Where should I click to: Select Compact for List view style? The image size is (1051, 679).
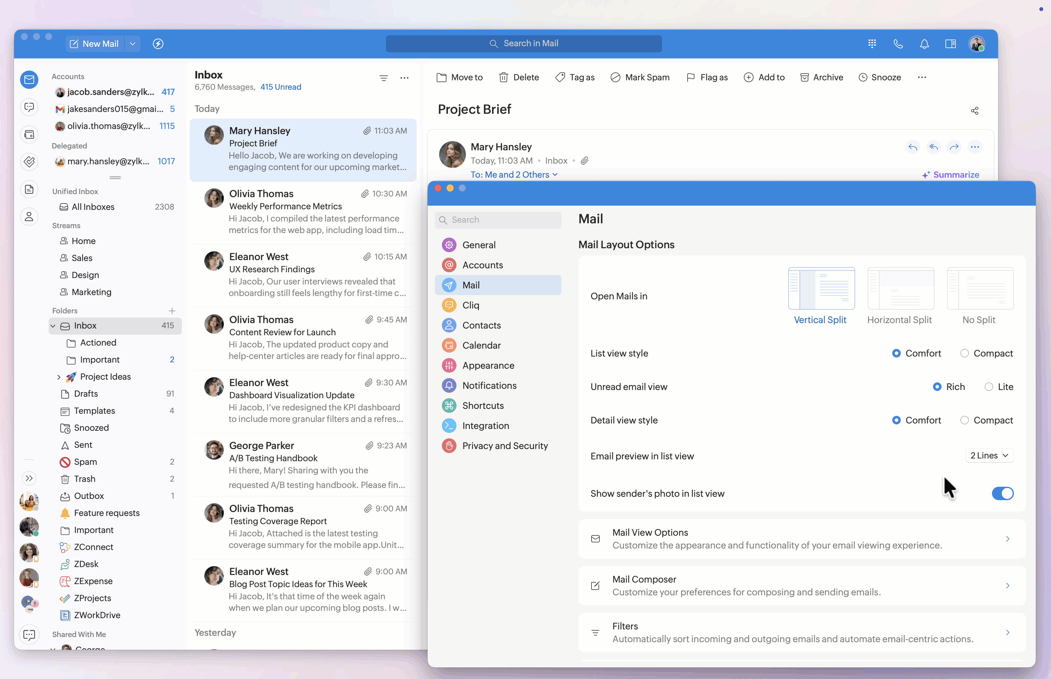(964, 353)
